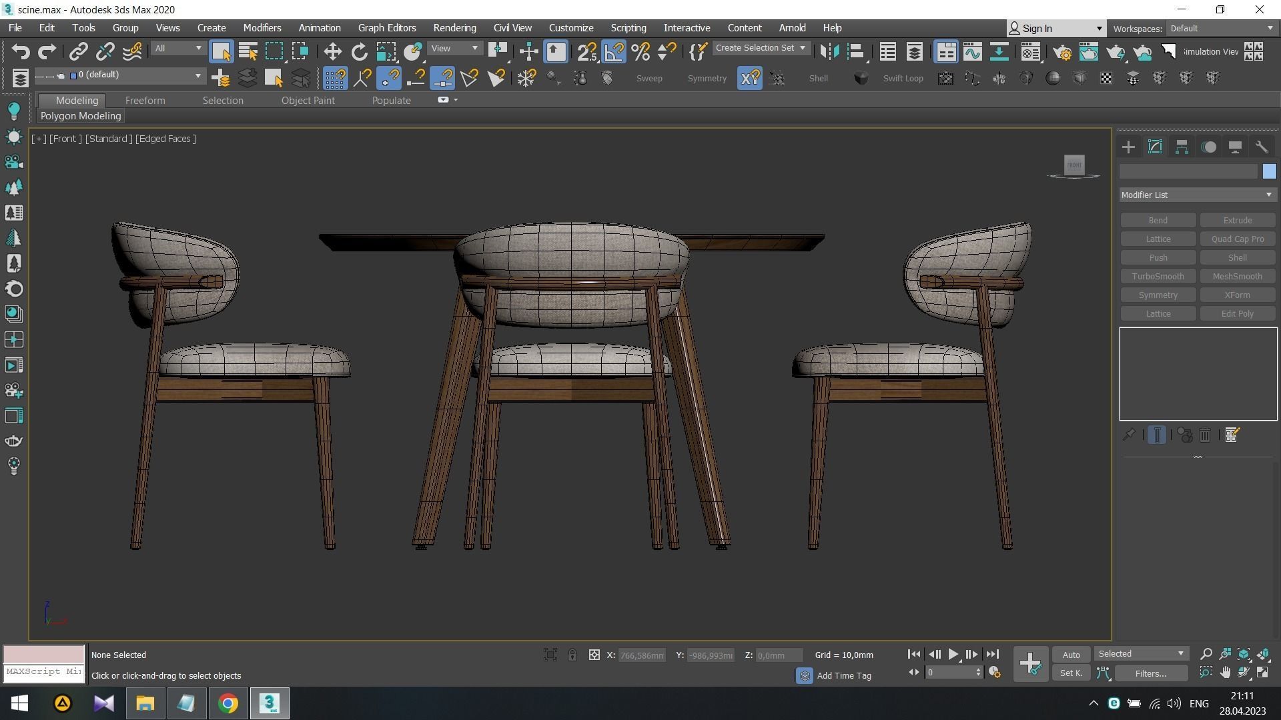Click the Swift Loop button

(x=903, y=79)
